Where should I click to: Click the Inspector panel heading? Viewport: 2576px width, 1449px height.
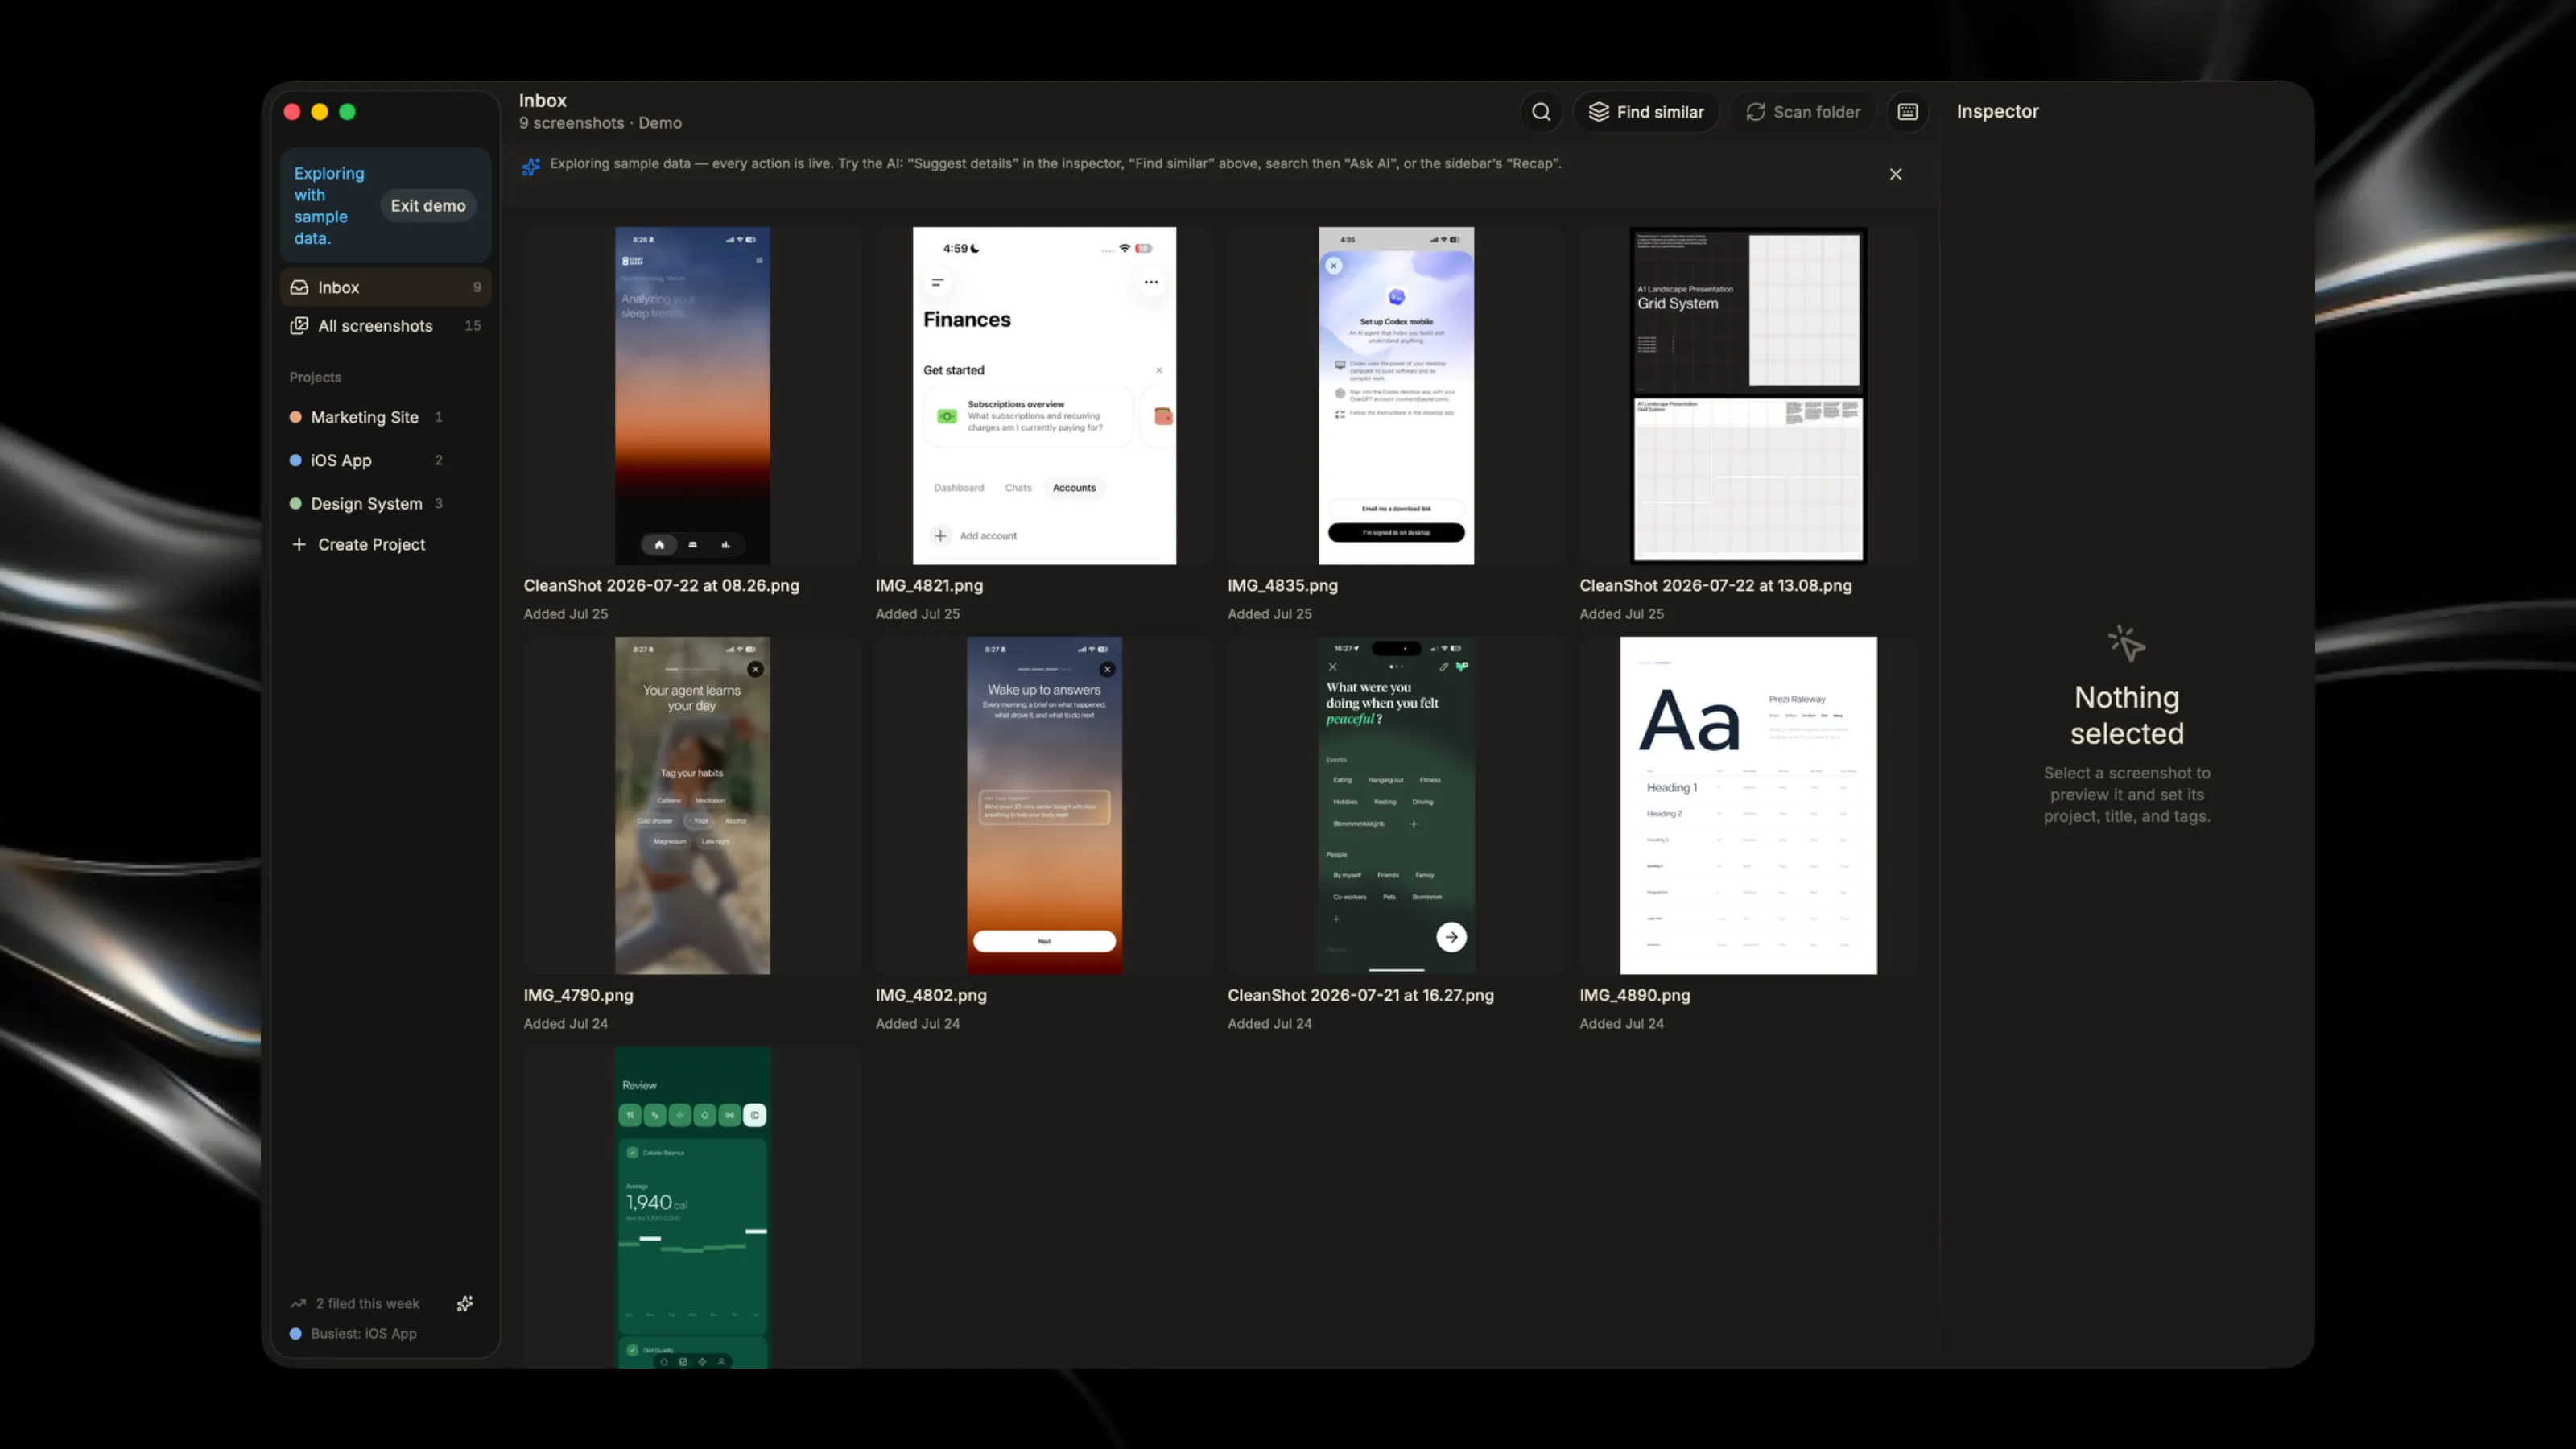pos(1997,112)
